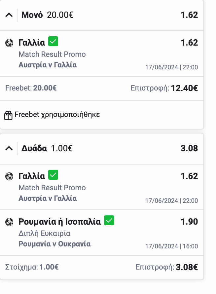Click the 3.08 total odds in Δυάδα header
216x294 pixels.
(189, 148)
